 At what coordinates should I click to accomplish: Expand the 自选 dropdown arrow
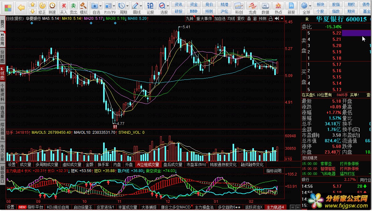pos(101,5)
